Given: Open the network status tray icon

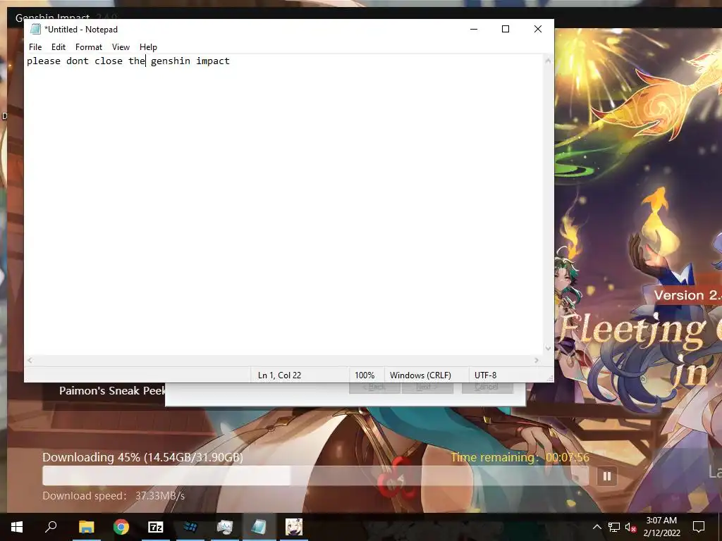Looking at the screenshot, I should [x=614, y=527].
